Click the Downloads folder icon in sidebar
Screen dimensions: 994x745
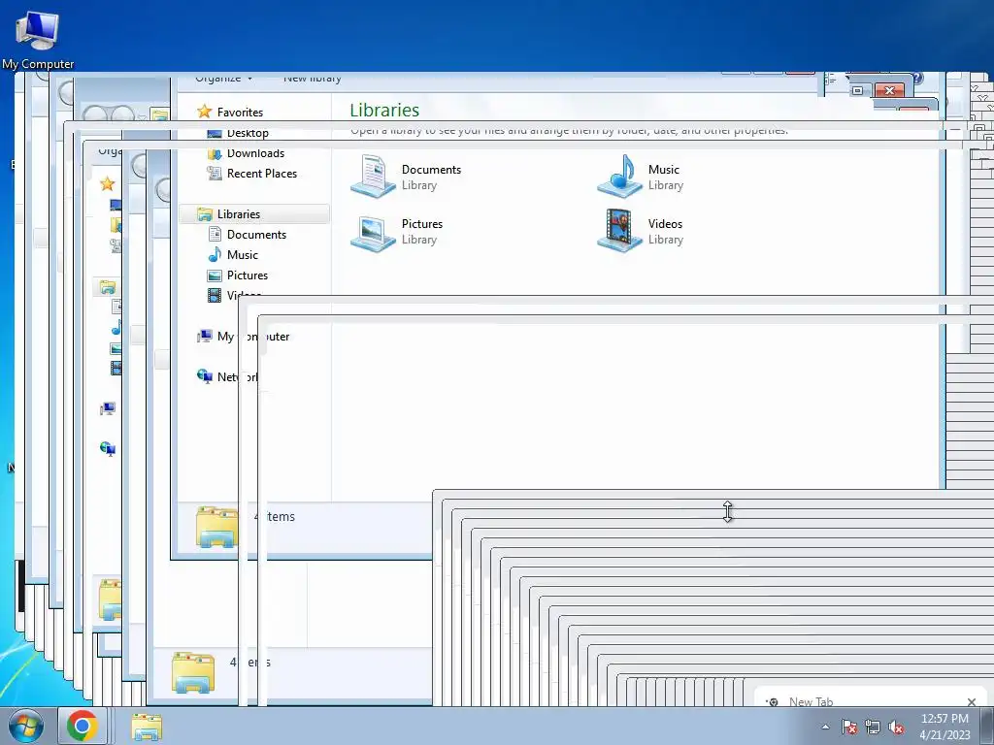[x=215, y=153]
